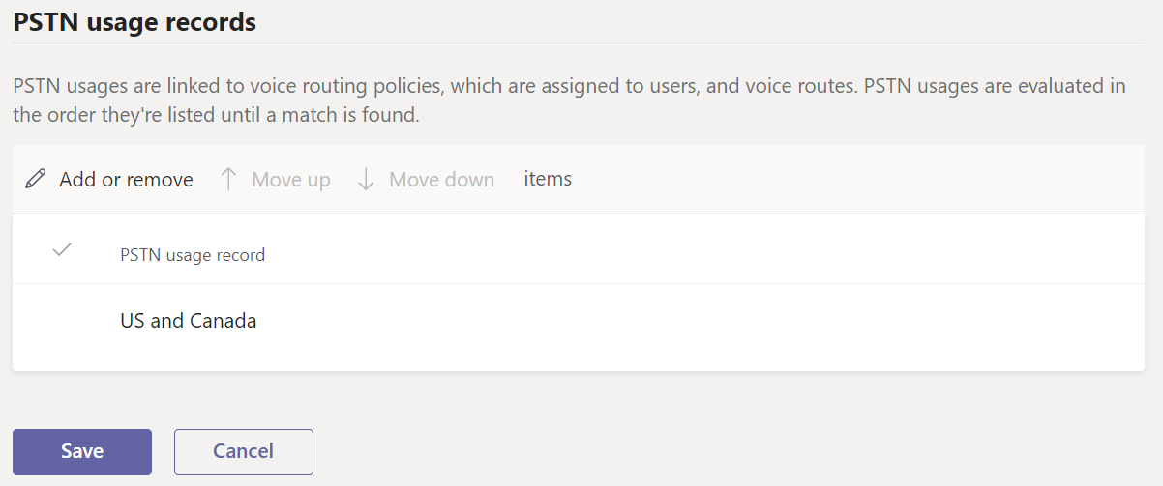The width and height of the screenshot is (1163, 486).
Task: Click the up arrow icon for Move up
Action: [228, 180]
